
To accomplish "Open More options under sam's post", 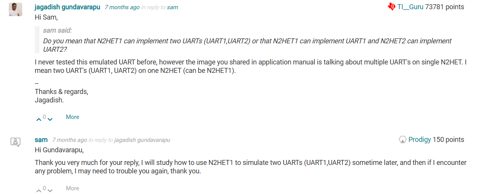I will coord(72,188).
